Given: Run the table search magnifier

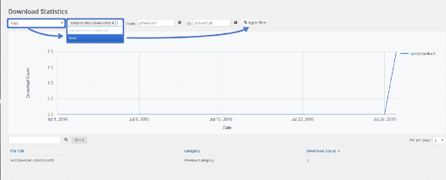Looking at the screenshot, I should point(66,140).
